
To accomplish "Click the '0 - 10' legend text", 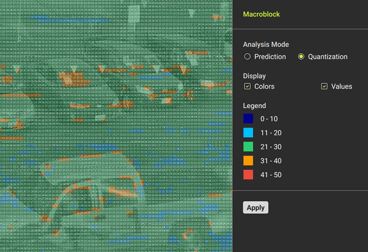I will point(269,119).
